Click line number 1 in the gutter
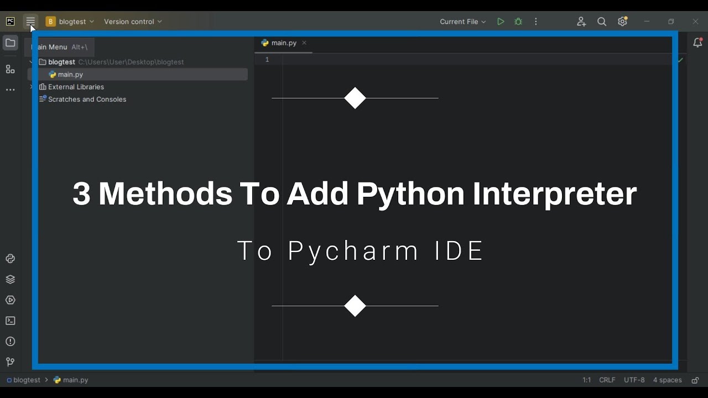This screenshot has height=398, width=708. [267, 60]
